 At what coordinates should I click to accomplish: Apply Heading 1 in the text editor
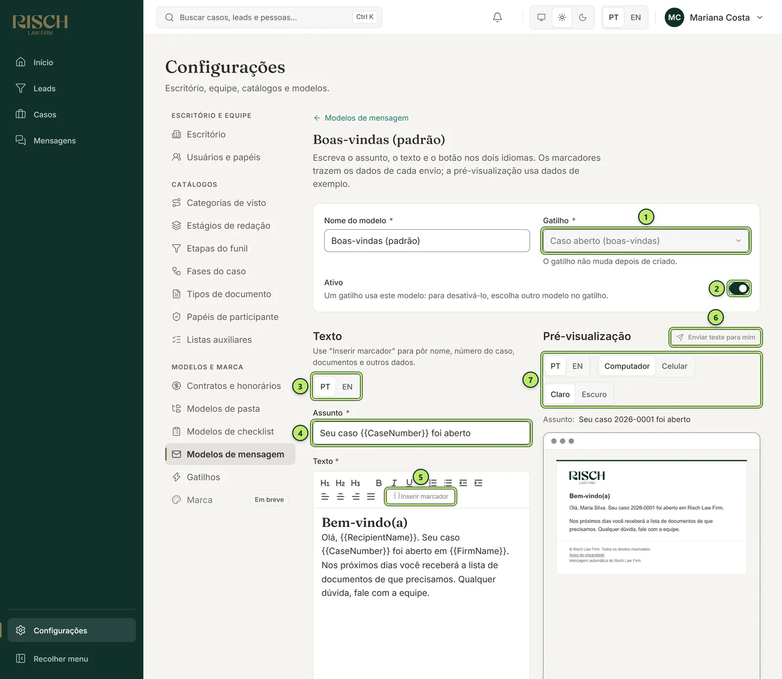coord(325,483)
